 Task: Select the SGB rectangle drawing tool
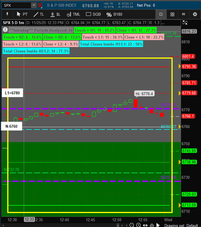pos(93,14)
